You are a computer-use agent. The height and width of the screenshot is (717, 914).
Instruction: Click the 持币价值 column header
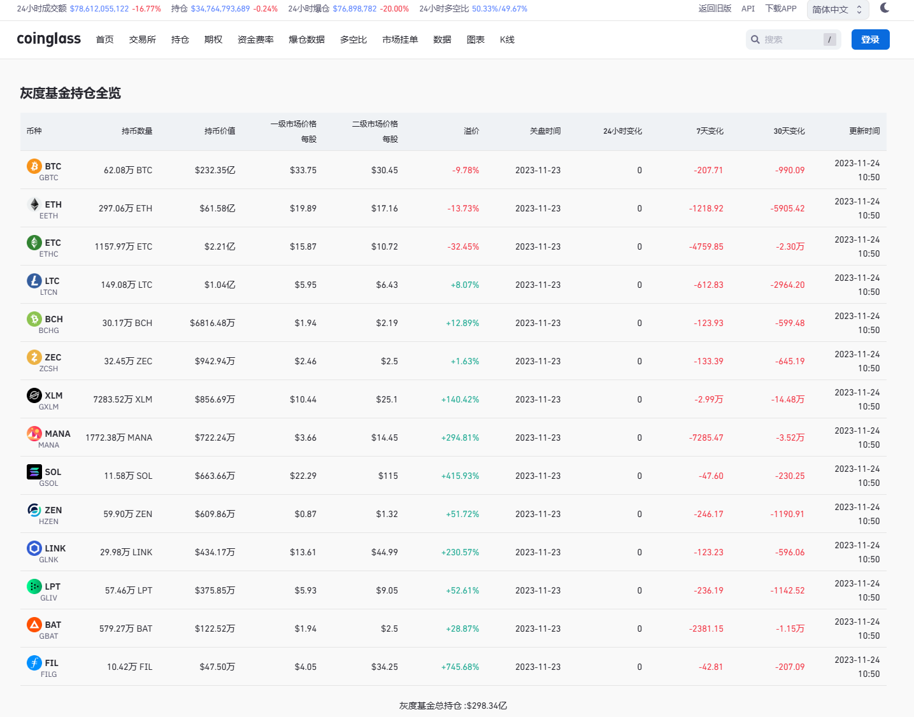[x=220, y=131]
